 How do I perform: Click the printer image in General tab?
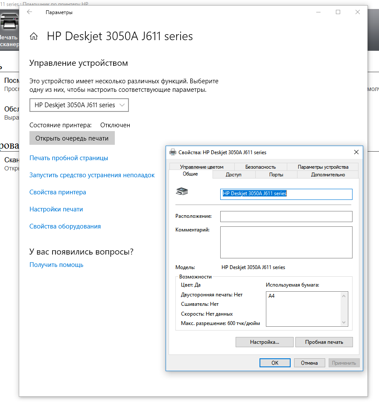point(182,191)
